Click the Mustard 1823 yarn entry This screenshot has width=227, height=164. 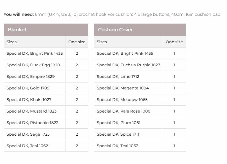point(31,111)
